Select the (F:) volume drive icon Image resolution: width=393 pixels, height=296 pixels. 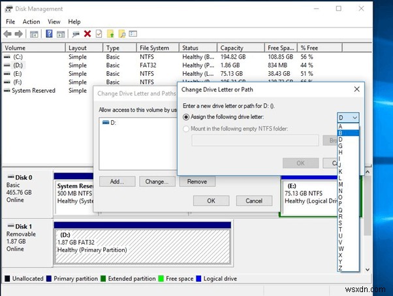click(7, 82)
